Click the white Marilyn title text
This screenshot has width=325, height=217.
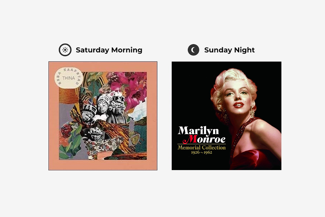click(198, 131)
